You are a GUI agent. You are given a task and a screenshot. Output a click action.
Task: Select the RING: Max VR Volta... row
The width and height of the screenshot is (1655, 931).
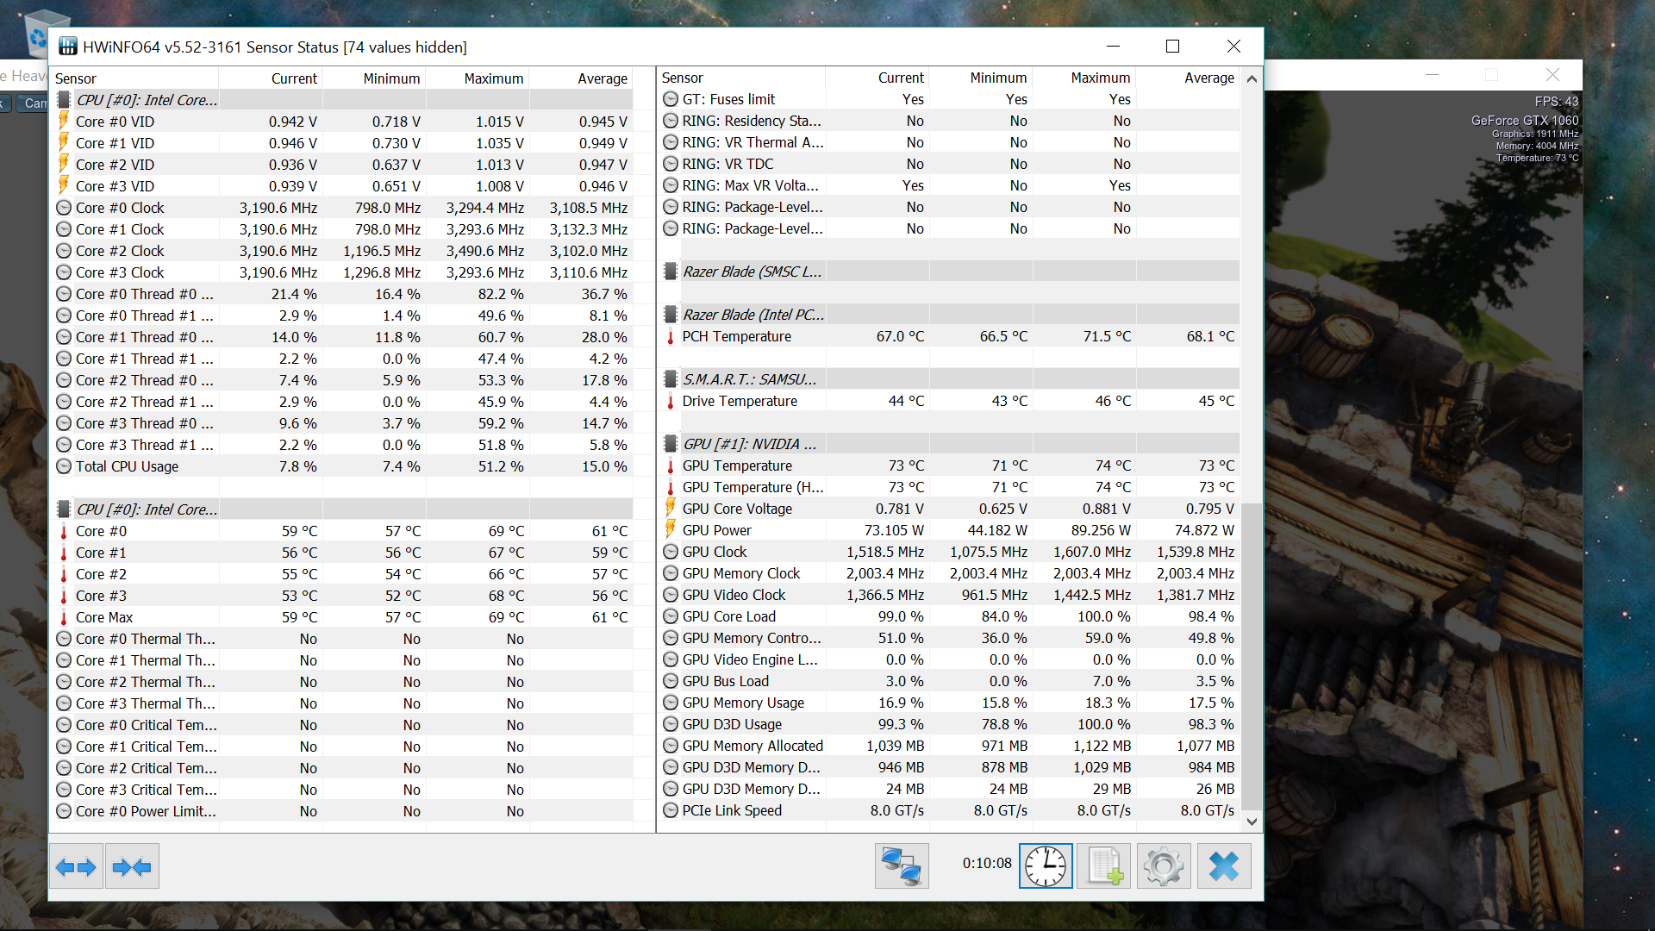point(949,185)
